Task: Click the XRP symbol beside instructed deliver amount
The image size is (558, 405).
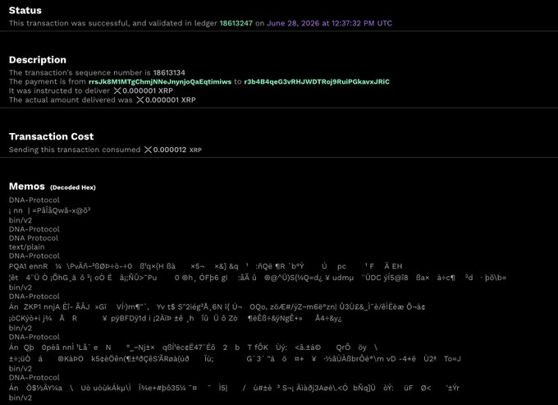Action: [117, 91]
